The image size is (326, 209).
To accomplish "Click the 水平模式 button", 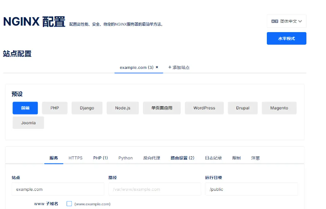I will [x=286, y=39].
